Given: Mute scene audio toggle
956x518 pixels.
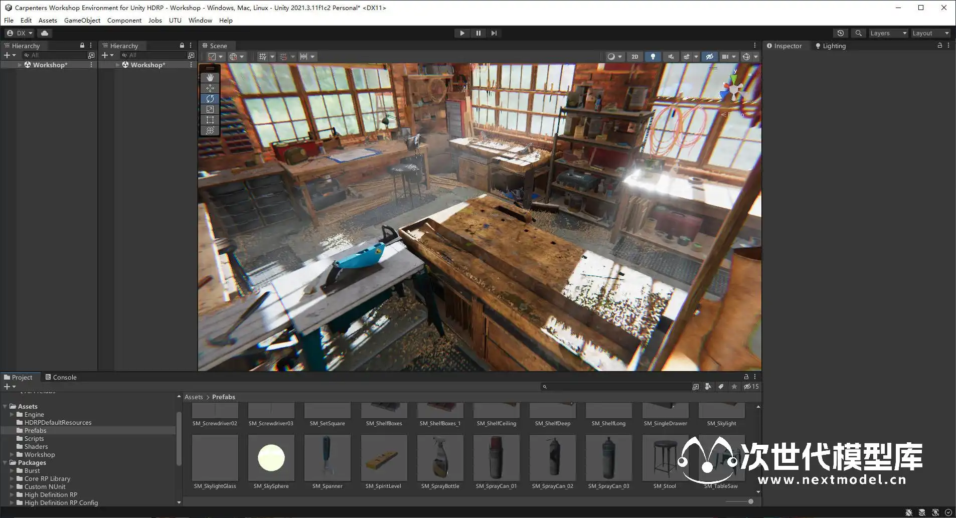Looking at the screenshot, I should pyautogui.click(x=671, y=57).
